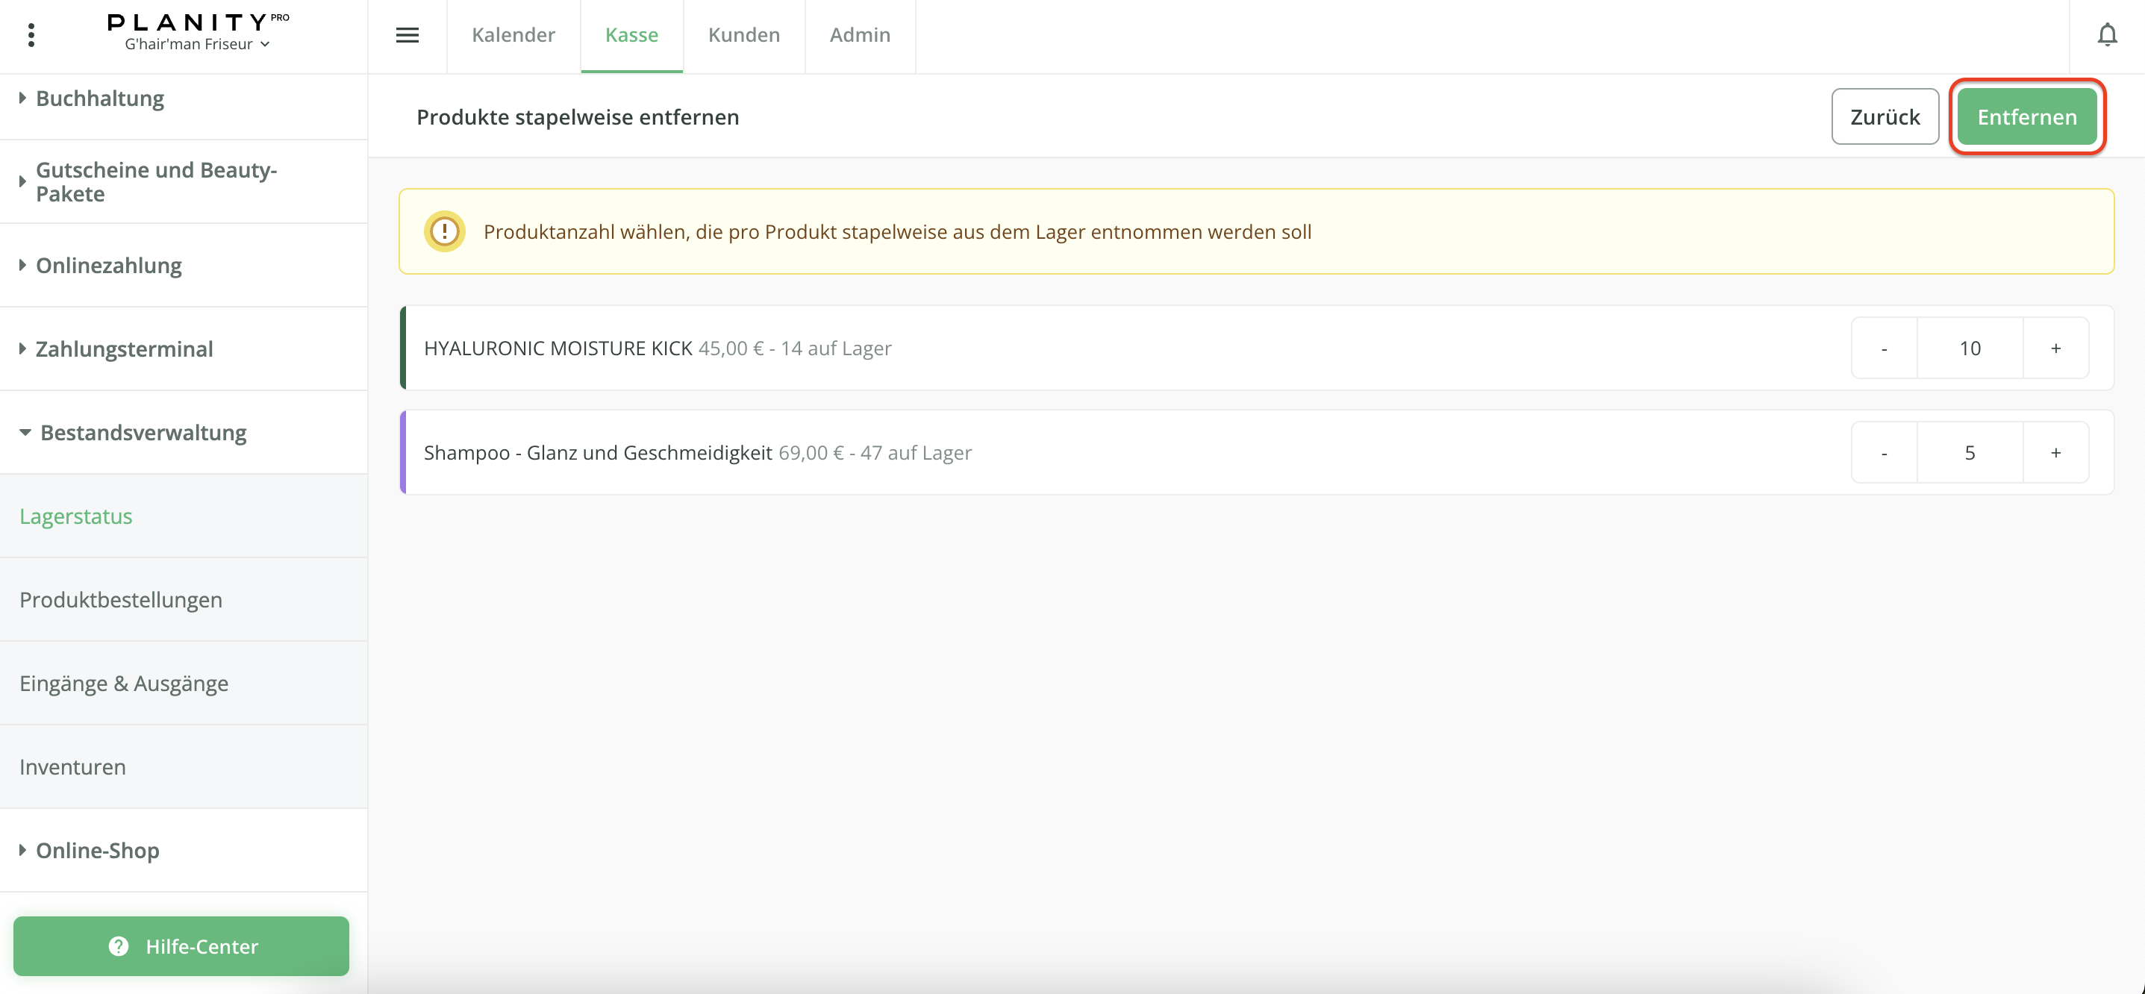
Task: Open the three-dot options menu
Action: pyautogui.click(x=31, y=35)
